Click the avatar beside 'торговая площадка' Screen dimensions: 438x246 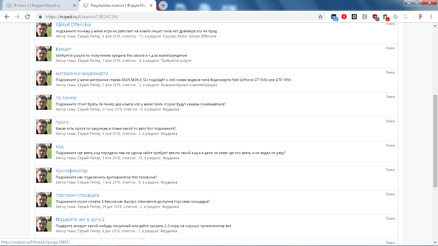pos(44,200)
